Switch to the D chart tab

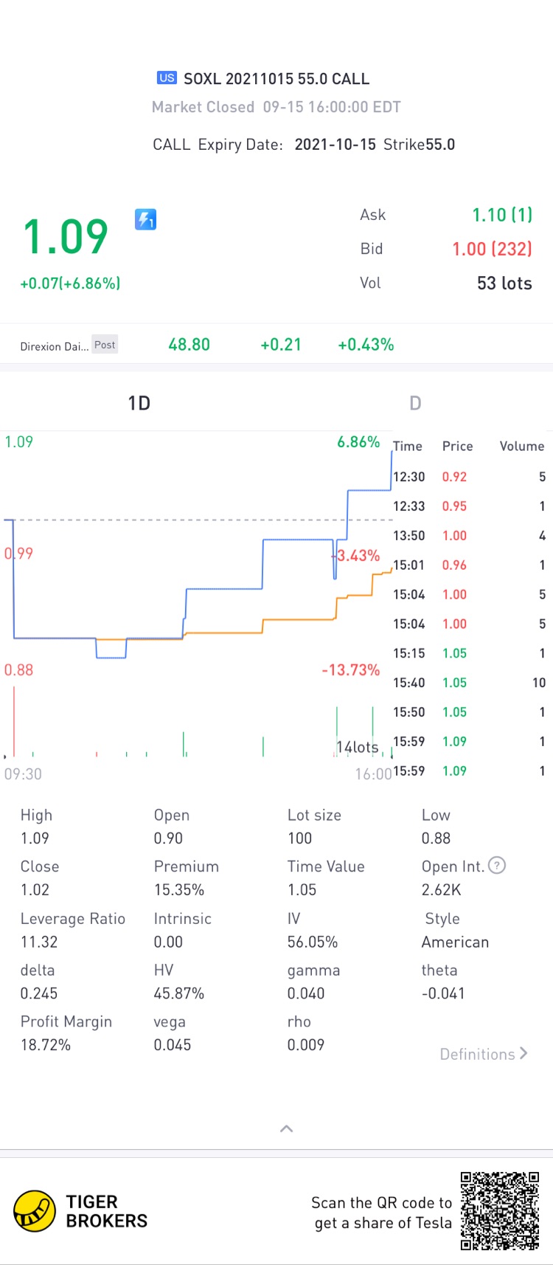pos(415,403)
